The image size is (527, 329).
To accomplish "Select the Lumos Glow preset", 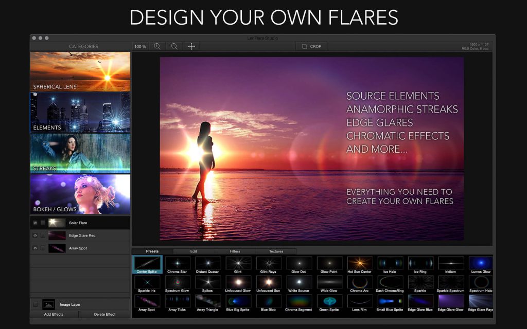I will 480,262.
